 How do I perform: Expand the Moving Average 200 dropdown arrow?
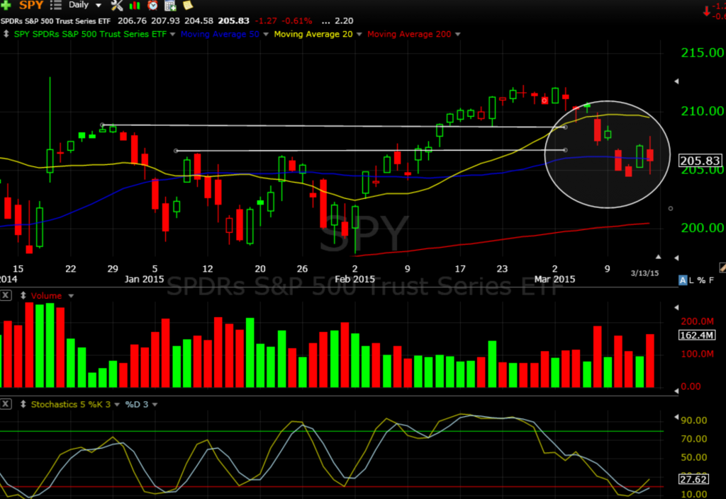[x=458, y=34]
